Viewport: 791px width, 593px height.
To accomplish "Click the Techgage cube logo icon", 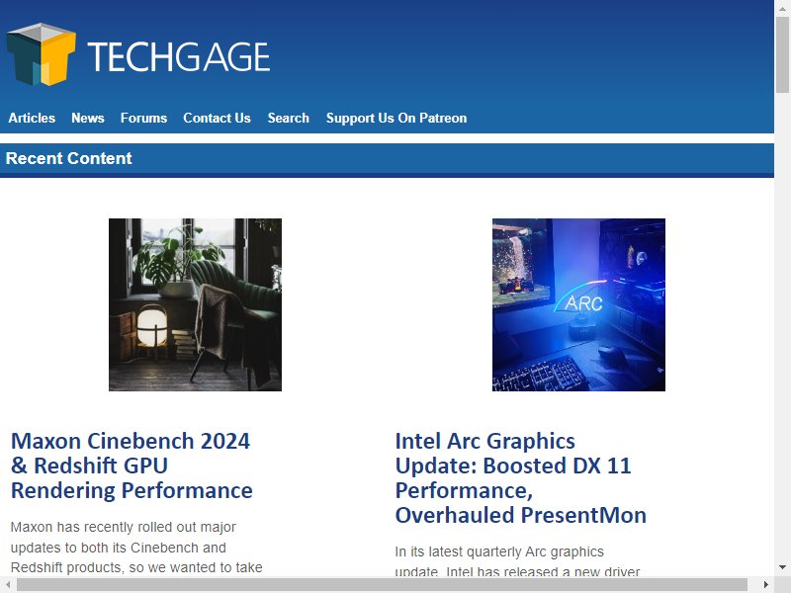I will (x=42, y=54).
